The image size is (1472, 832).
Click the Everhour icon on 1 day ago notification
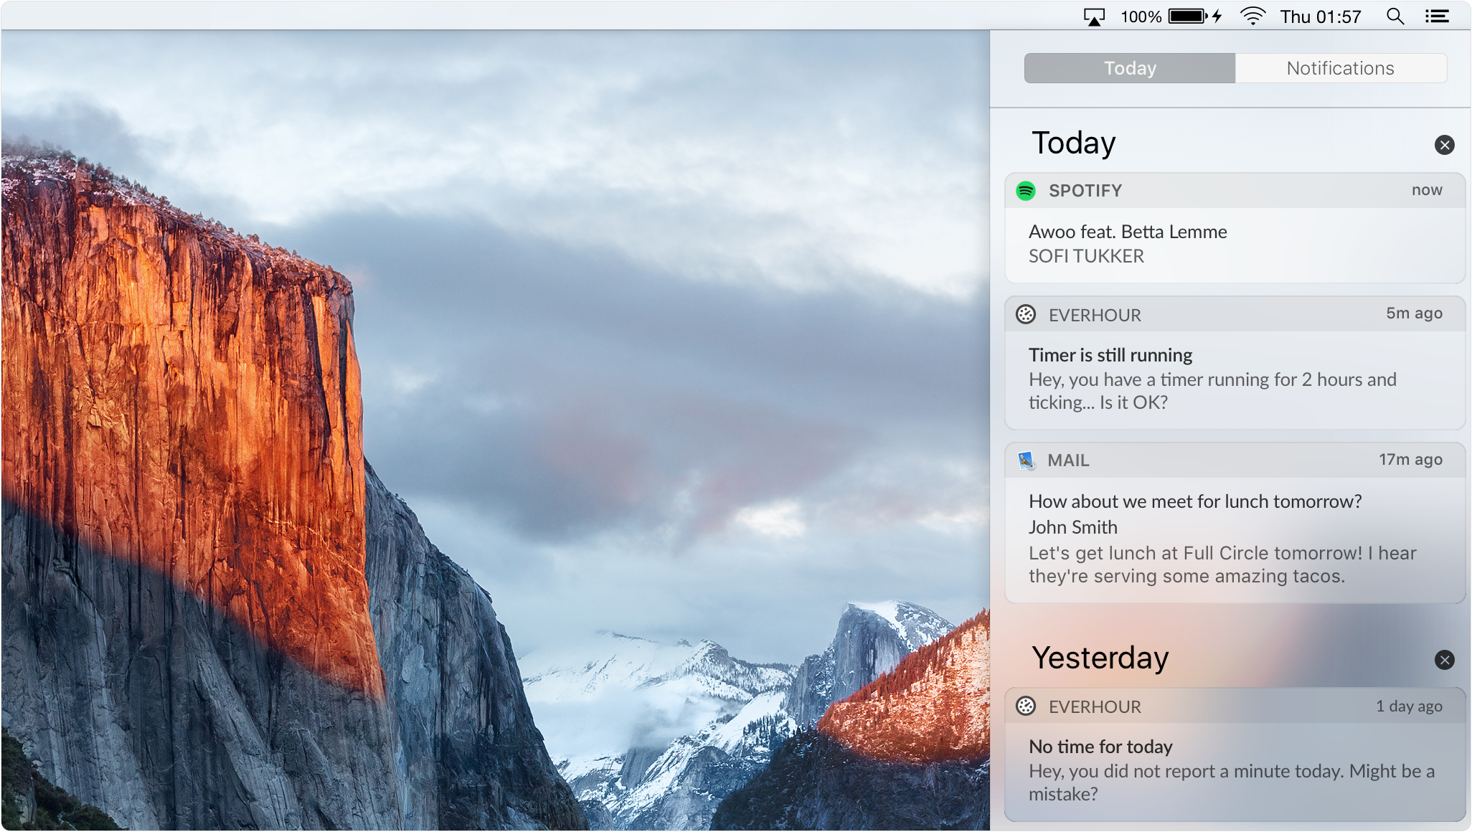click(1026, 706)
